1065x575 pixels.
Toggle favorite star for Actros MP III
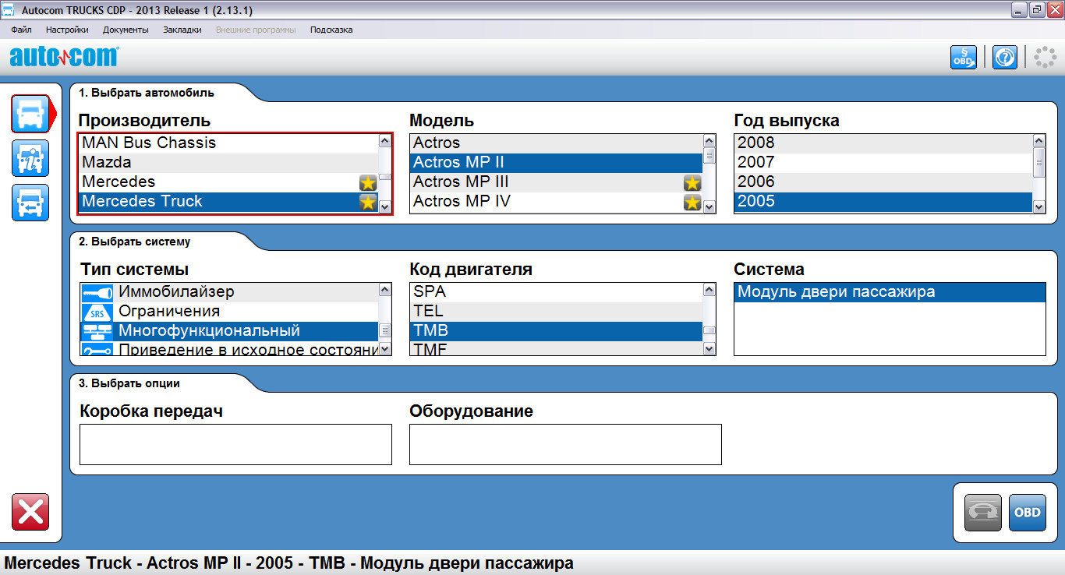(692, 183)
